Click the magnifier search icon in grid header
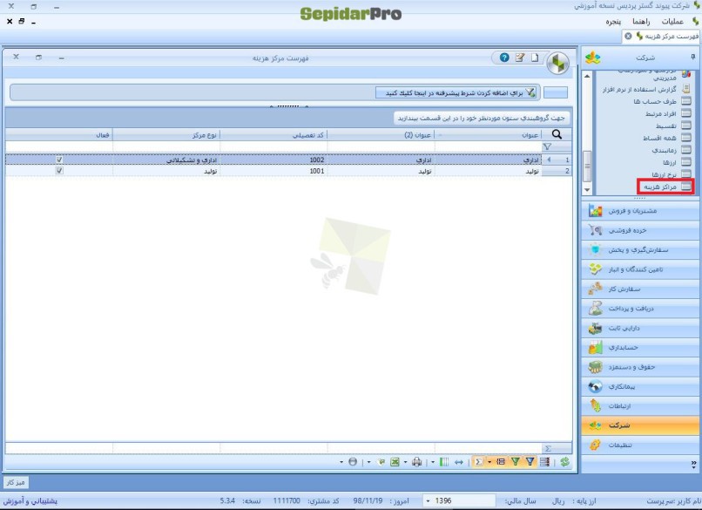 pos(556,134)
